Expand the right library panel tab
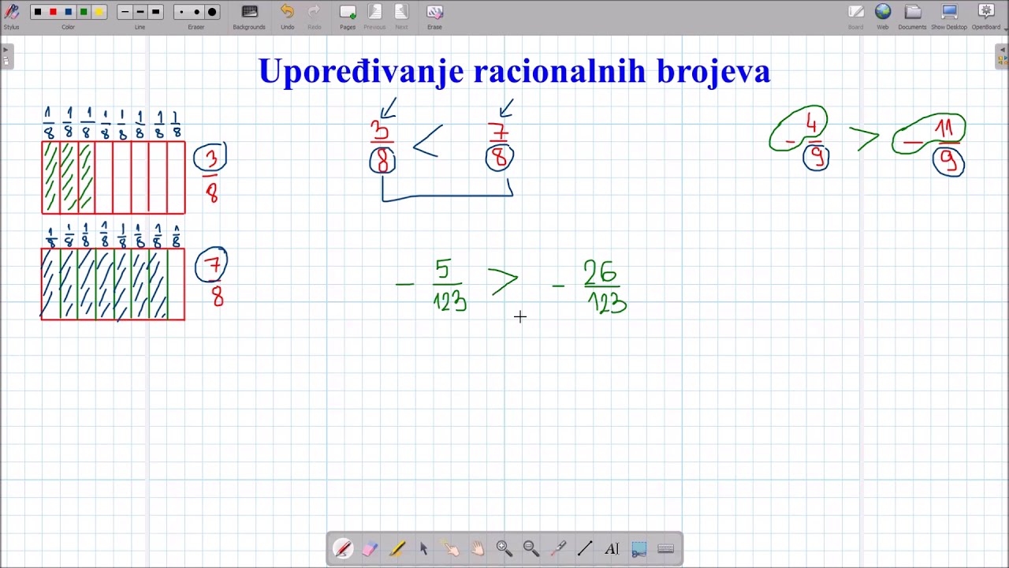The width and height of the screenshot is (1009, 568). click(x=1002, y=57)
